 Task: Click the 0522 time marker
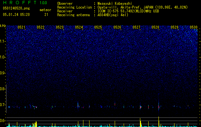[41, 27]
